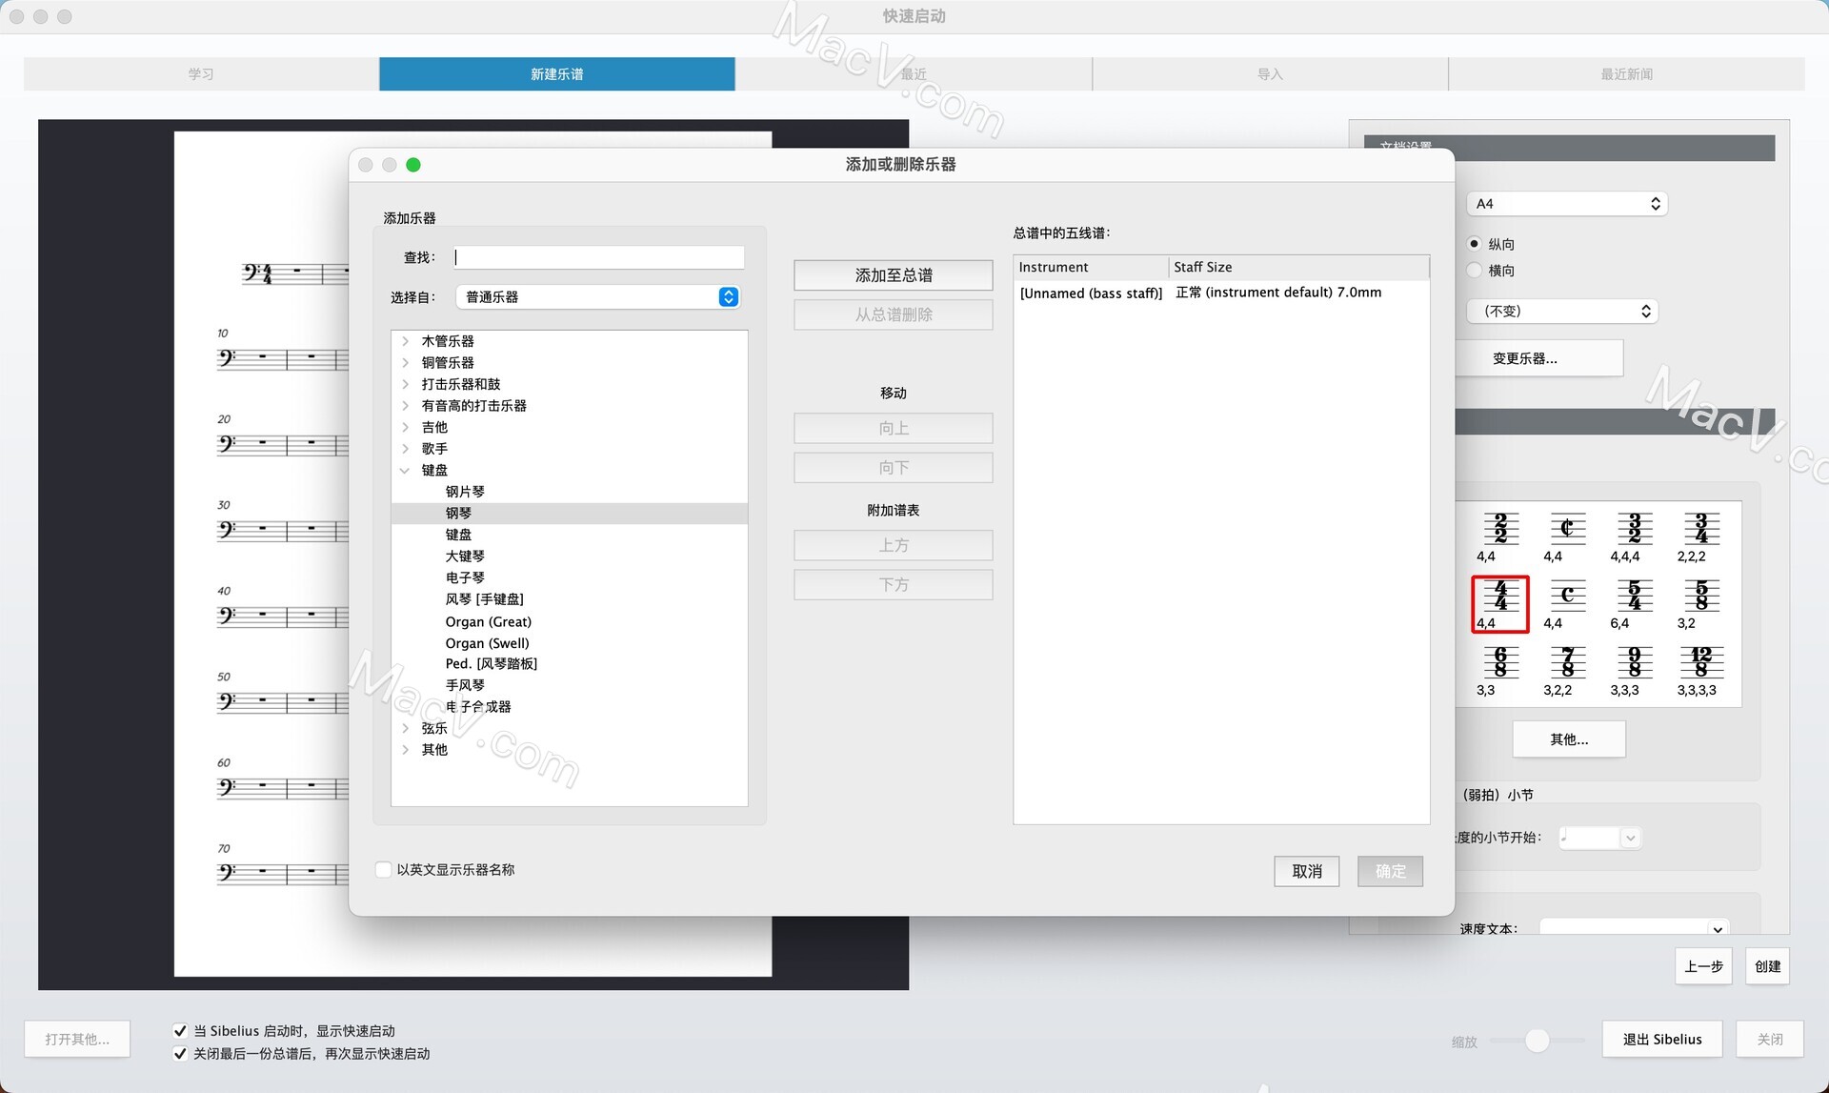Expand the 木管乐器 tree arrow
The width and height of the screenshot is (1829, 1093).
pos(406,341)
